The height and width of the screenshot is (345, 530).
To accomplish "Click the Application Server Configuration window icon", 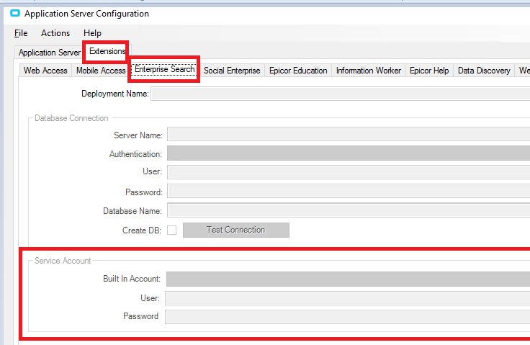I will coord(15,13).
